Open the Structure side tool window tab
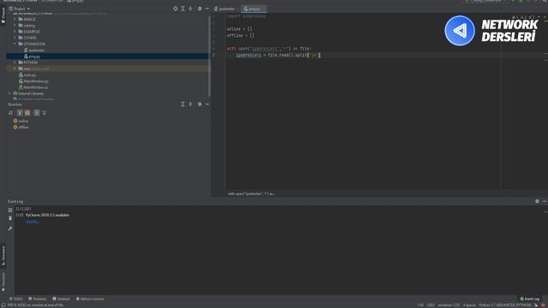This screenshot has height=308, width=548. coord(3,256)
